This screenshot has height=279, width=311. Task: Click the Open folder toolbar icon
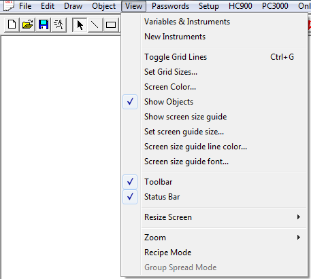coord(27,24)
